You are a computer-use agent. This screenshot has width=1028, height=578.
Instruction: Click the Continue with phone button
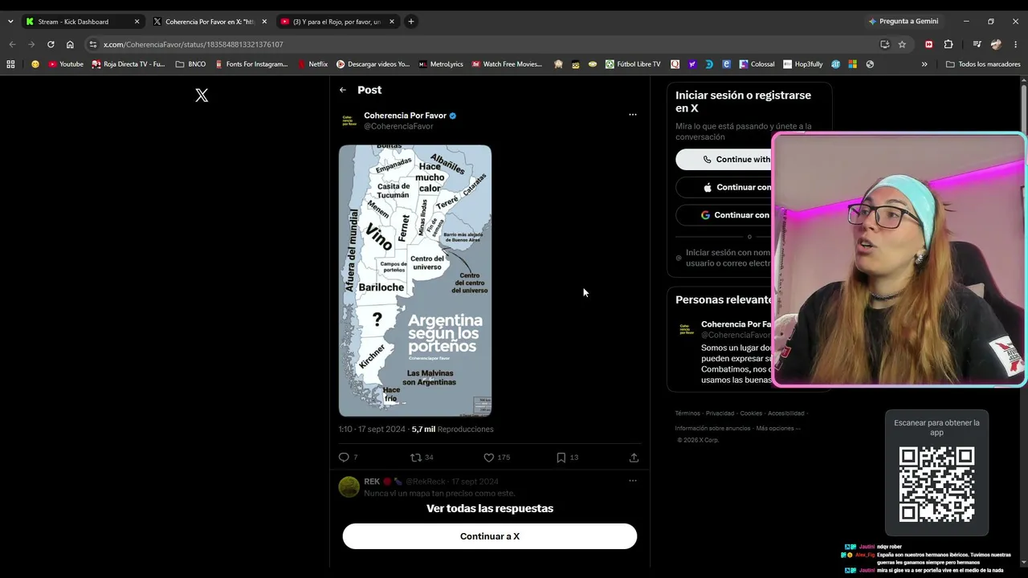tap(723, 159)
